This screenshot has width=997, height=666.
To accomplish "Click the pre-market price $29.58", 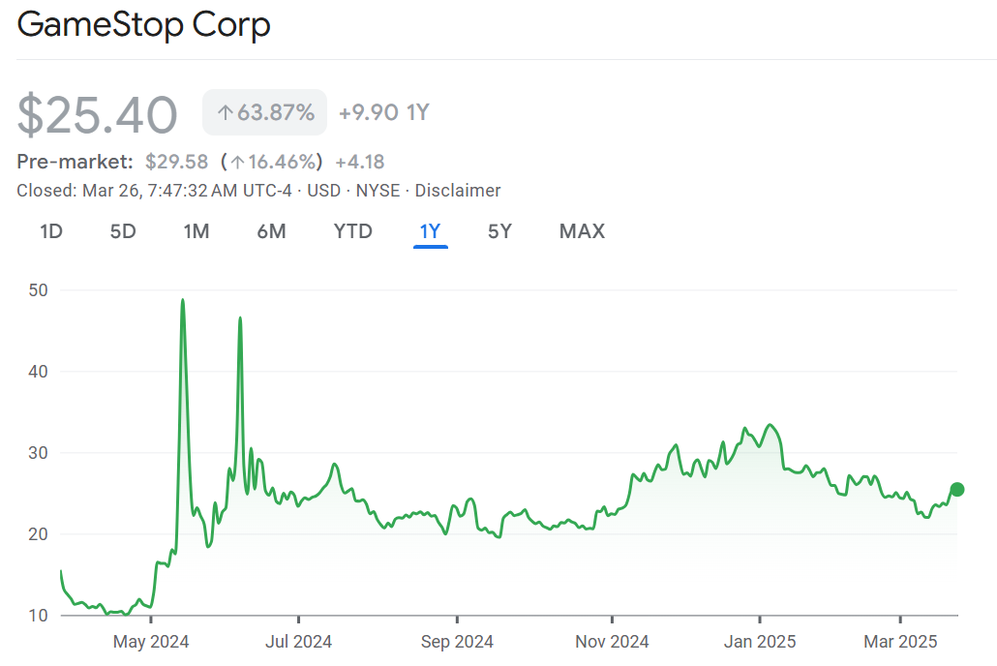I will (176, 162).
